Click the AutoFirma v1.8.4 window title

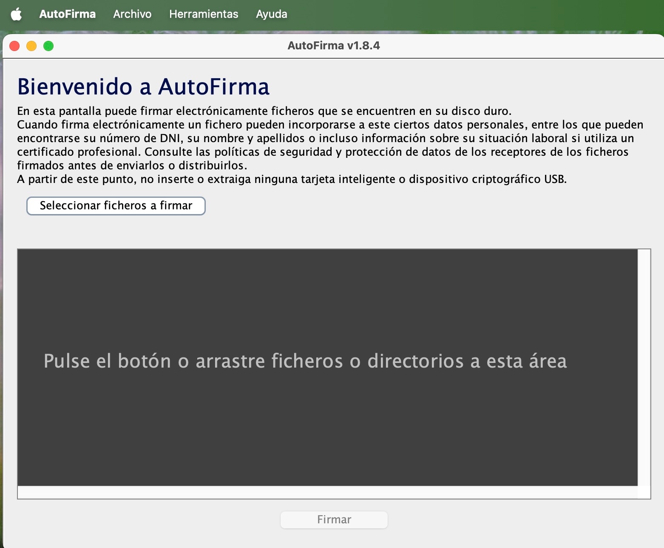[x=334, y=46]
